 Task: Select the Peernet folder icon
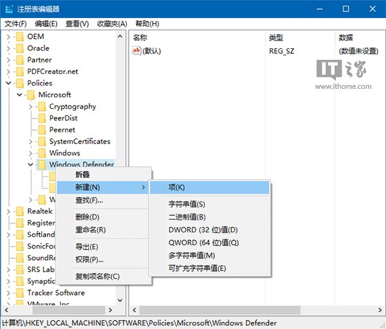click(42, 130)
